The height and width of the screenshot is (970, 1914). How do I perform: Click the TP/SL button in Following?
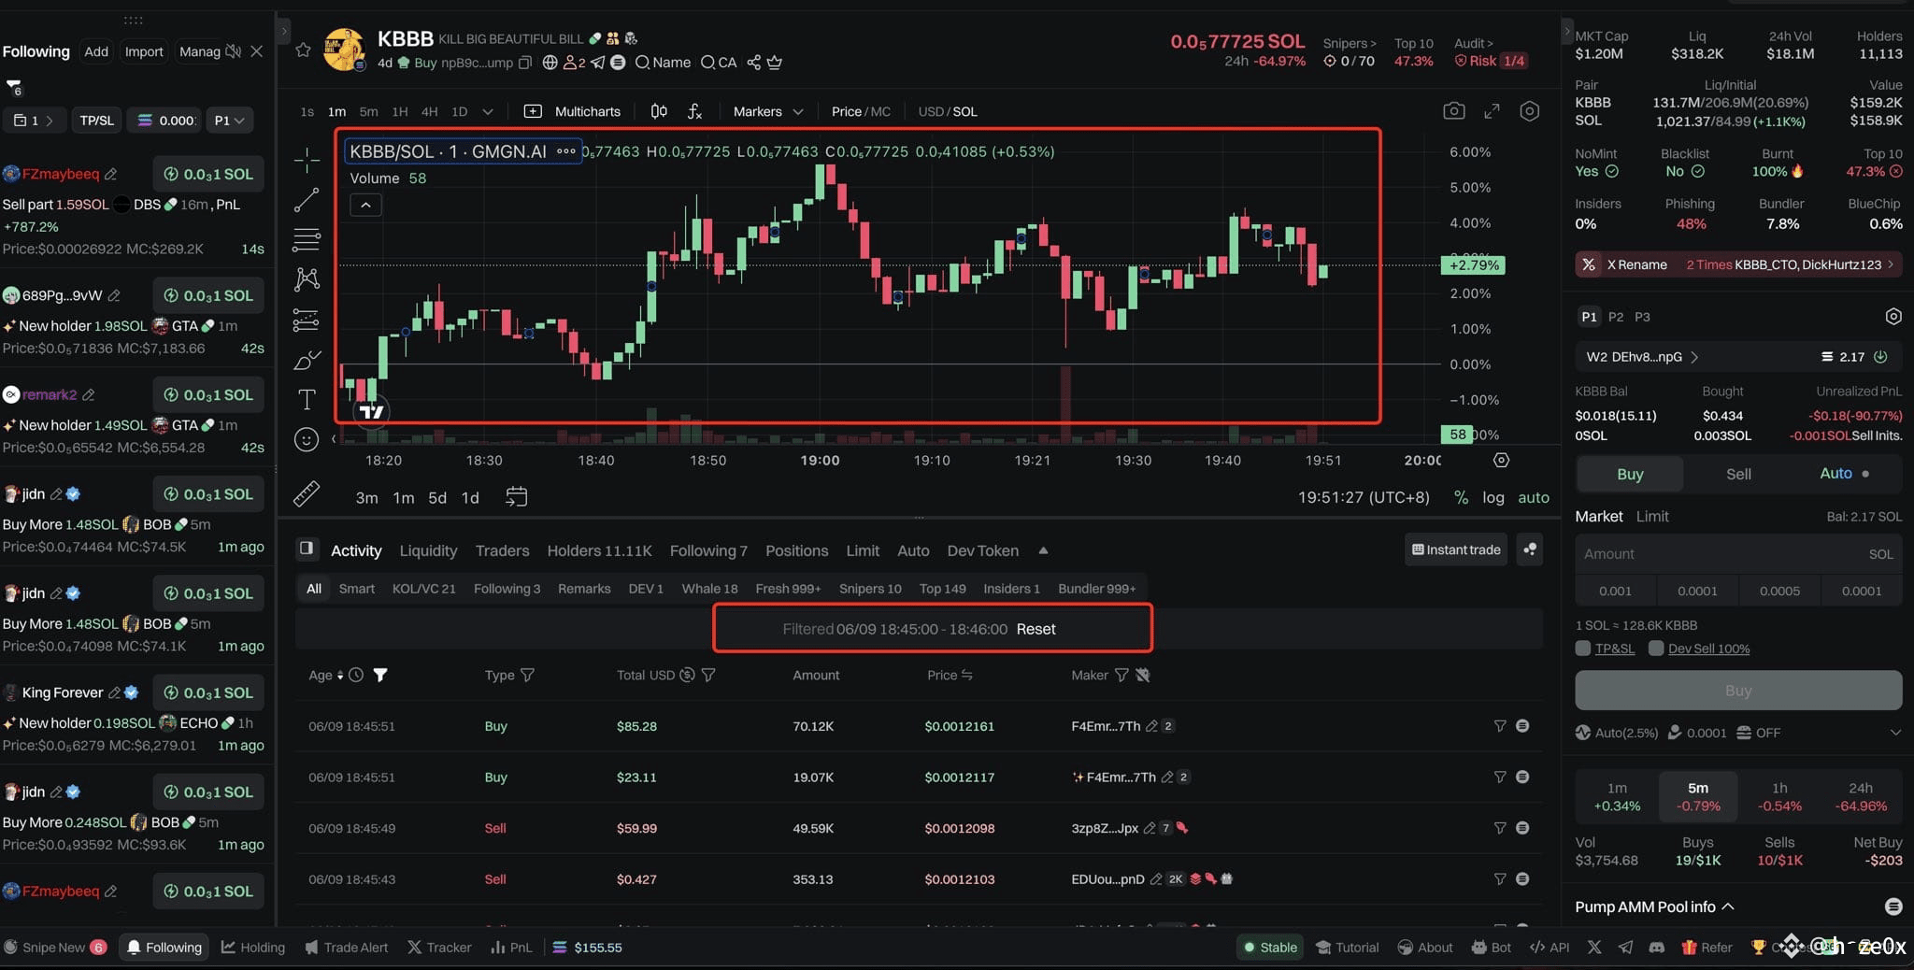click(96, 120)
